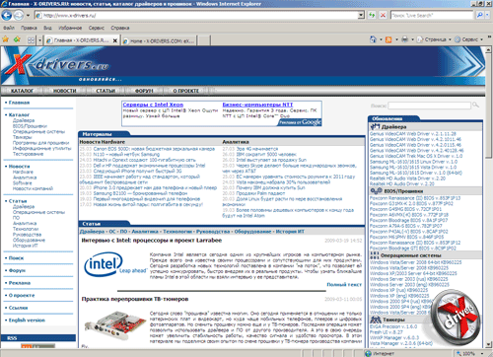Open the Файл menu
The image size is (493, 357).
click(9, 28)
